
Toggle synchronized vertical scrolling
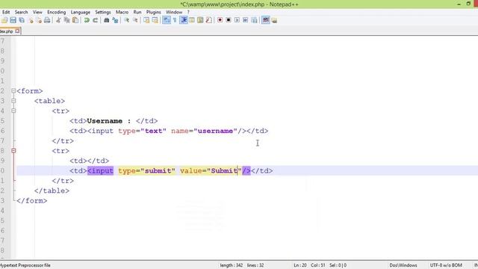146,20
